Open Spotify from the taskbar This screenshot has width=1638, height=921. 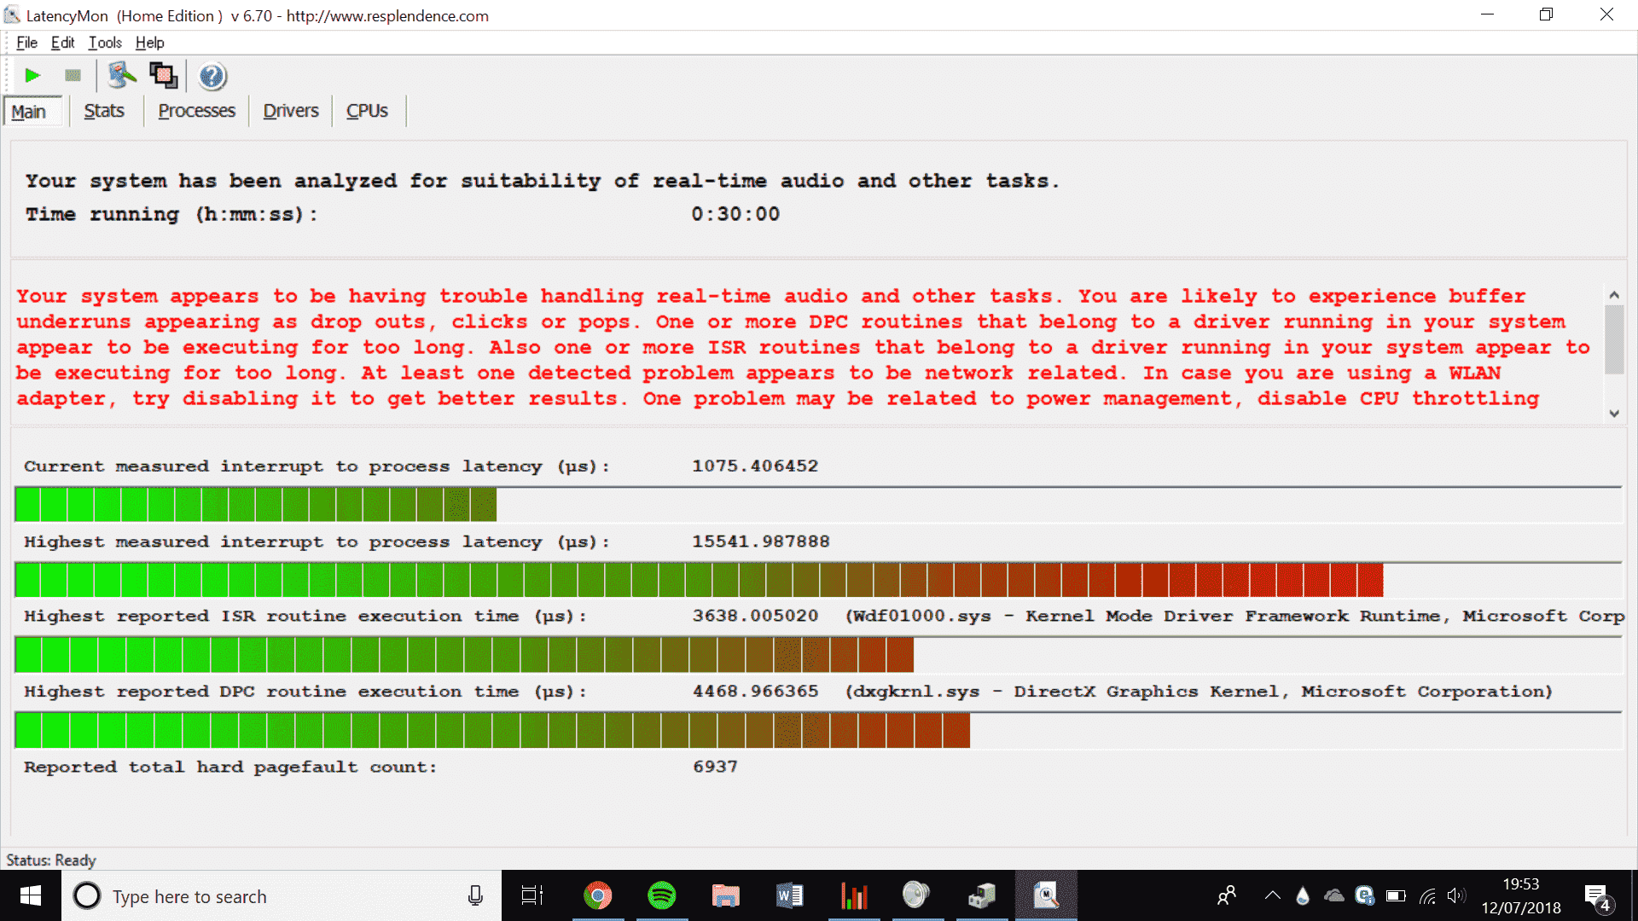[661, 895]
